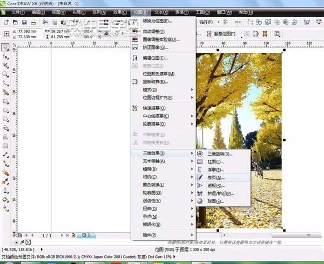The height and width of the screenshot is (264, 324).
Task: Select the Zoom magnifier tool
Action: (5, 74)
